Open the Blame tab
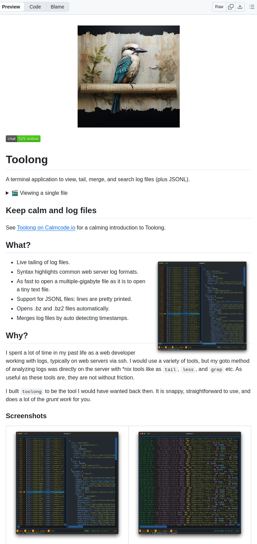 58,7
